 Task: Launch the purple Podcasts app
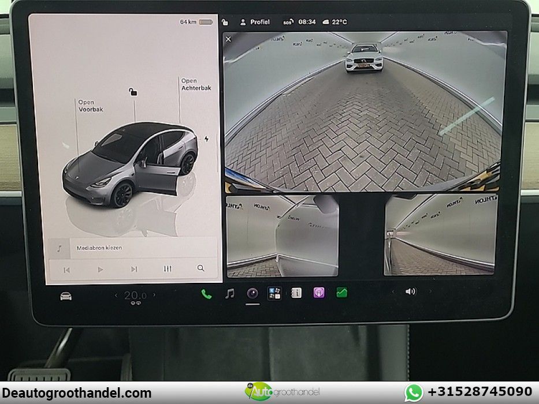(319, 293)
